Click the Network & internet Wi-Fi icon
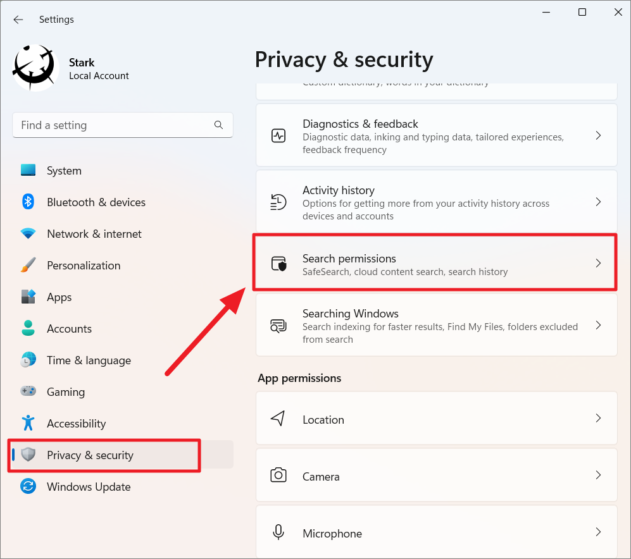631x559 pixels. (x=28, y=233)
